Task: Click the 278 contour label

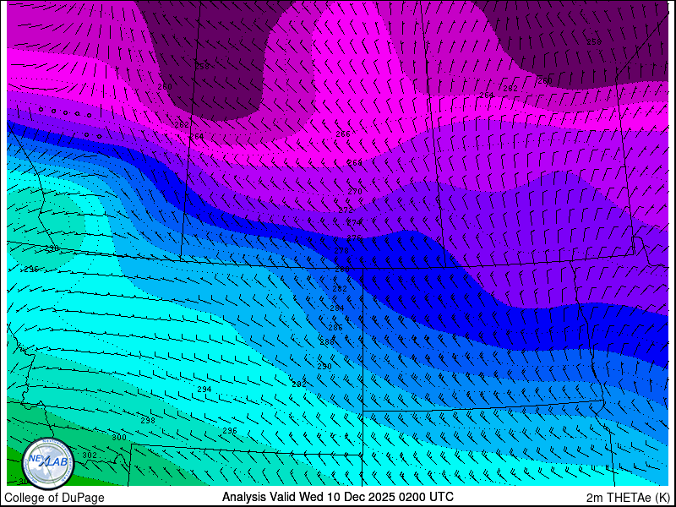Action: point(341,250)
